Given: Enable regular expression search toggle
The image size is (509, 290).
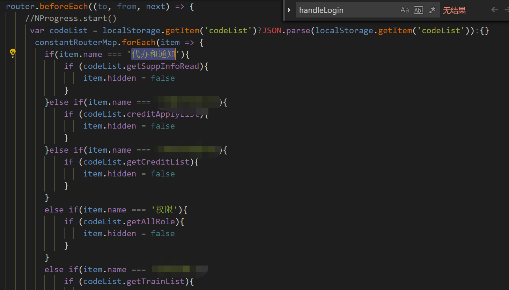Looking at the screenshot, I should 432,10.
